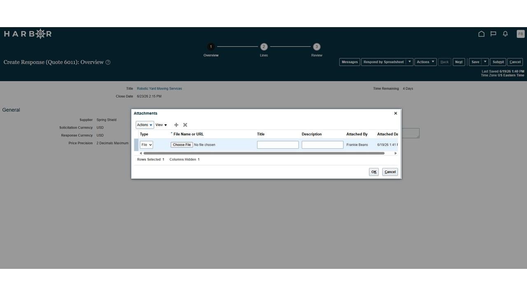The width and height of the screenshot is (527, 296).
Task: Click the help icon beside Overview title
Action: [x=108, y=62]
